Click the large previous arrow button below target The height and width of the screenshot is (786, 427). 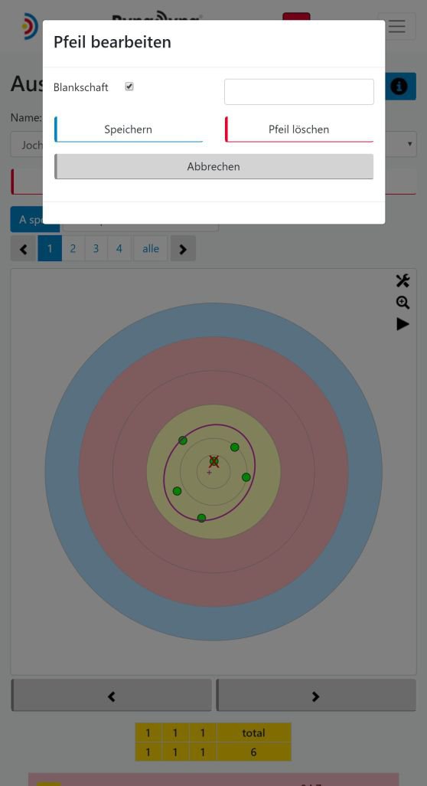pos(111,696)
